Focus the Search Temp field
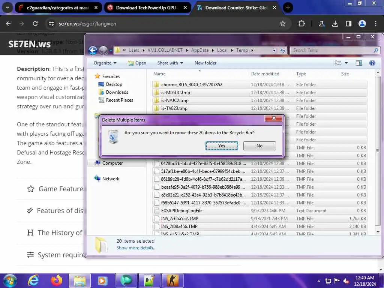The width and height of the screenshot is (384, 288). 332,50
